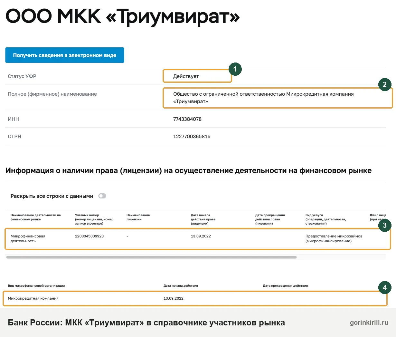This screenshot has height=337, width=396.
Task: Click column header 'Учетный номер'
Action: pos(87,215)
